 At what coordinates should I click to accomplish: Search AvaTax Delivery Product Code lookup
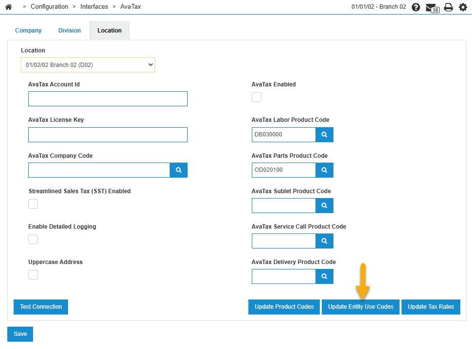(324, 277)
